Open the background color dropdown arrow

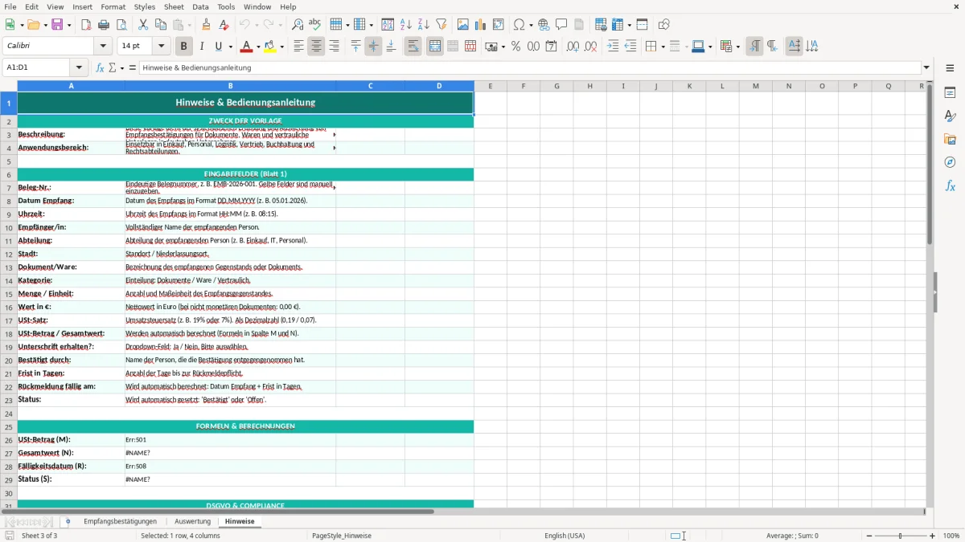point(281,47)
